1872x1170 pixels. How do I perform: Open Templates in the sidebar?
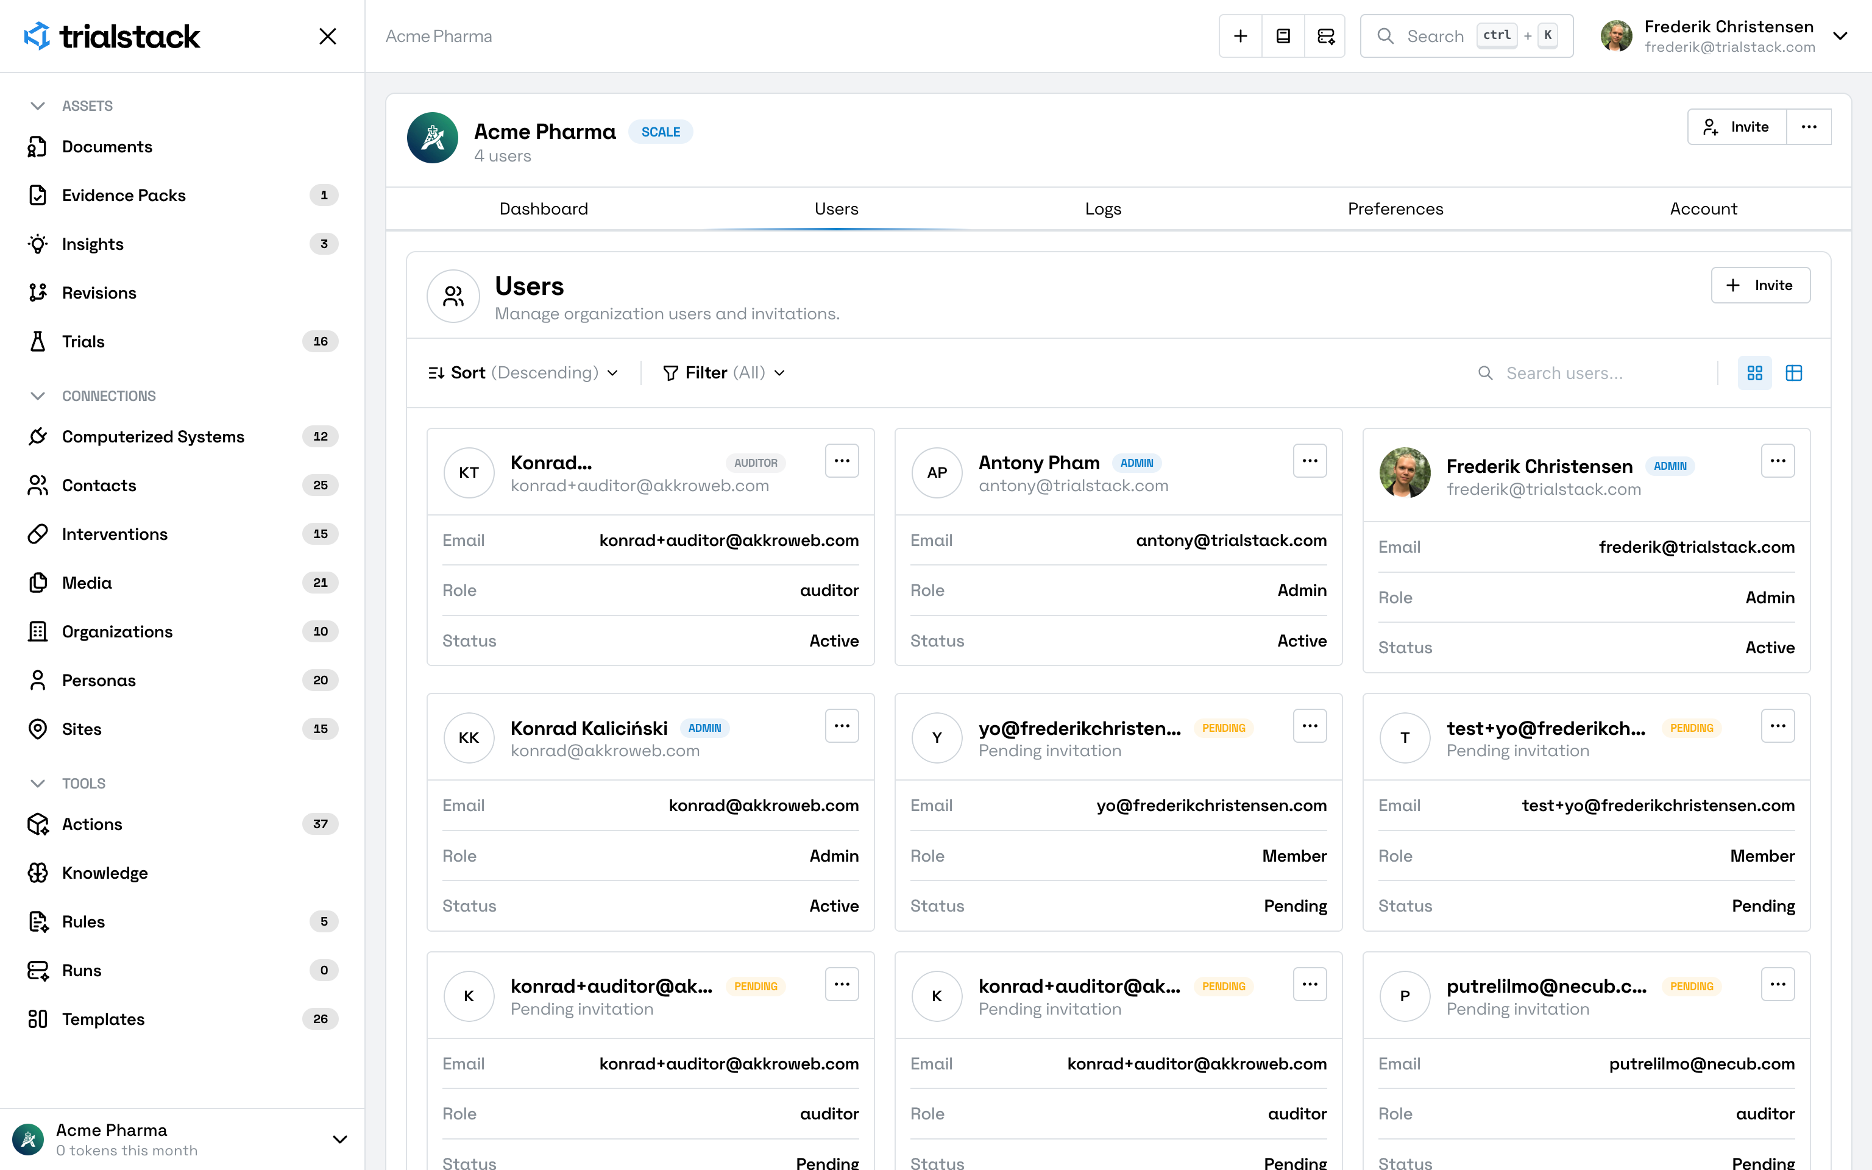(183, 1019)
